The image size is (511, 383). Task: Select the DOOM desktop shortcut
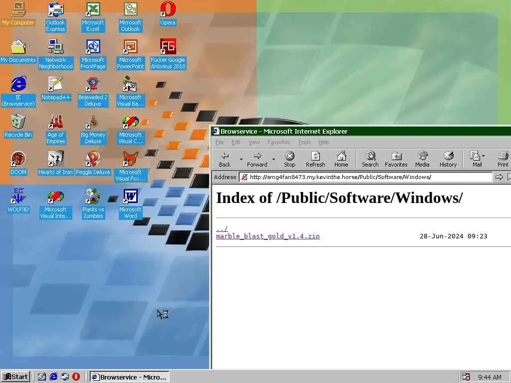[18, 164]
